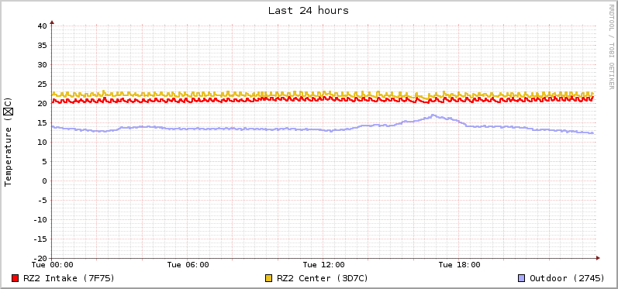Image resolution: width=618 pixels, height=289 pixels.
Task: Click the 40 value on the y-axis
Action: (x=42, y=26)
